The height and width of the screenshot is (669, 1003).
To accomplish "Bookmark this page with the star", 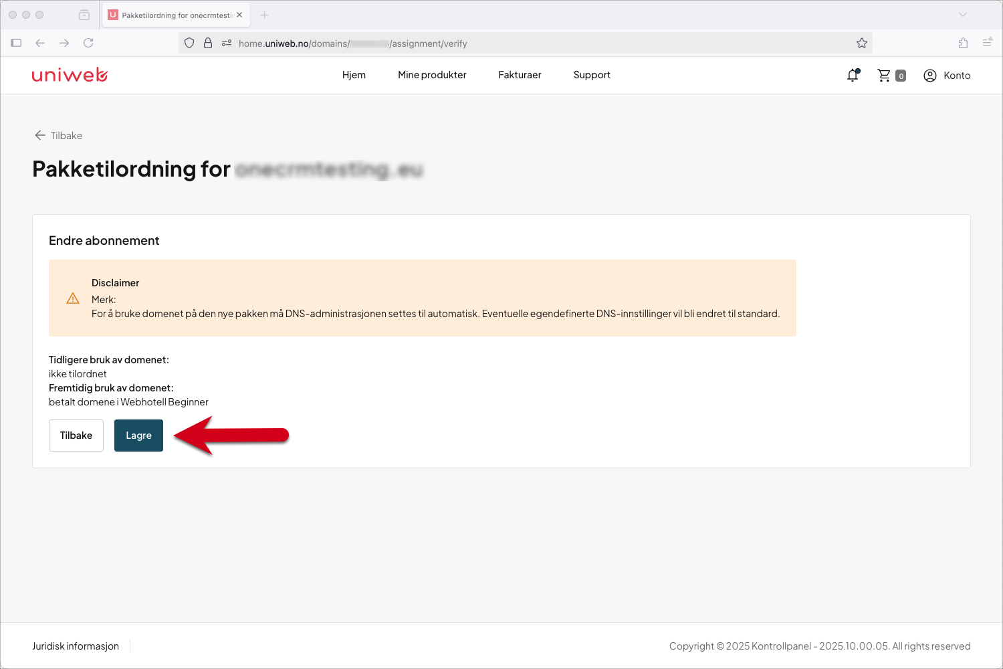I will (x=862, y=43).
